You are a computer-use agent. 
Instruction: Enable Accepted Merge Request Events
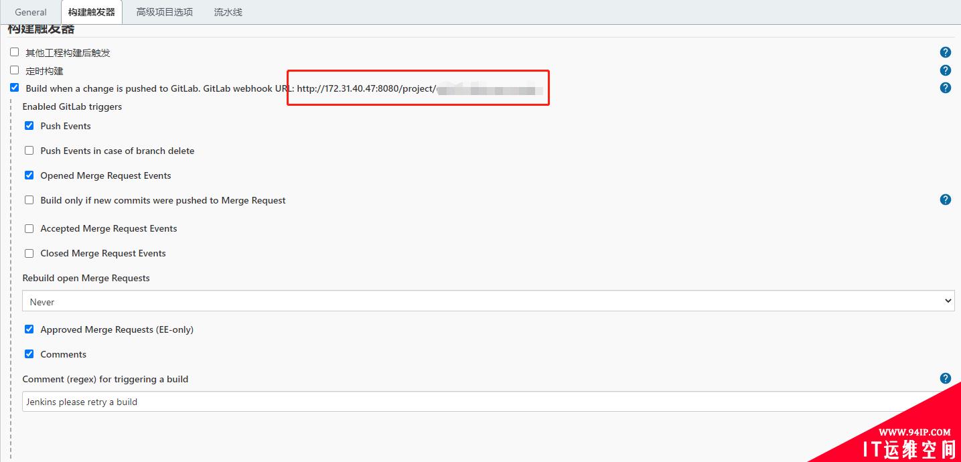point(29,228)
